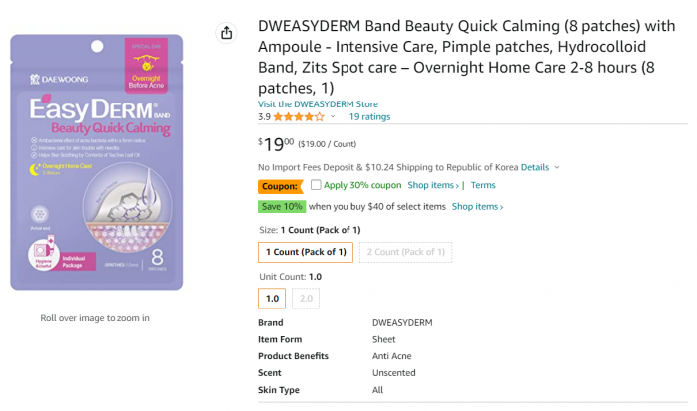Click the star rating icons

coord(299,117)
